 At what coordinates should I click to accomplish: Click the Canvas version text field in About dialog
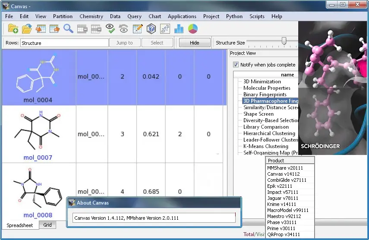[154, 218]
